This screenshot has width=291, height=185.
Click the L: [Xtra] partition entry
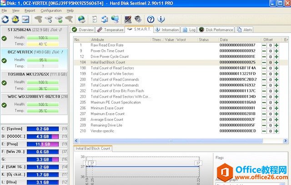[34, 182]
